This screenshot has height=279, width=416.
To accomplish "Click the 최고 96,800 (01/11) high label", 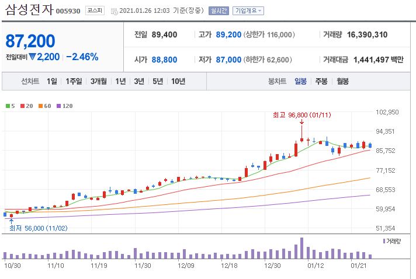I will coord(302,115).
